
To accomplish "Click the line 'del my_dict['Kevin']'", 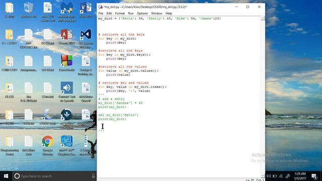I will point(118,115).
